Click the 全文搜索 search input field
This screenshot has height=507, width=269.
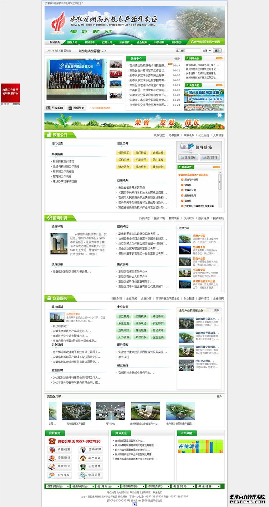187,51
